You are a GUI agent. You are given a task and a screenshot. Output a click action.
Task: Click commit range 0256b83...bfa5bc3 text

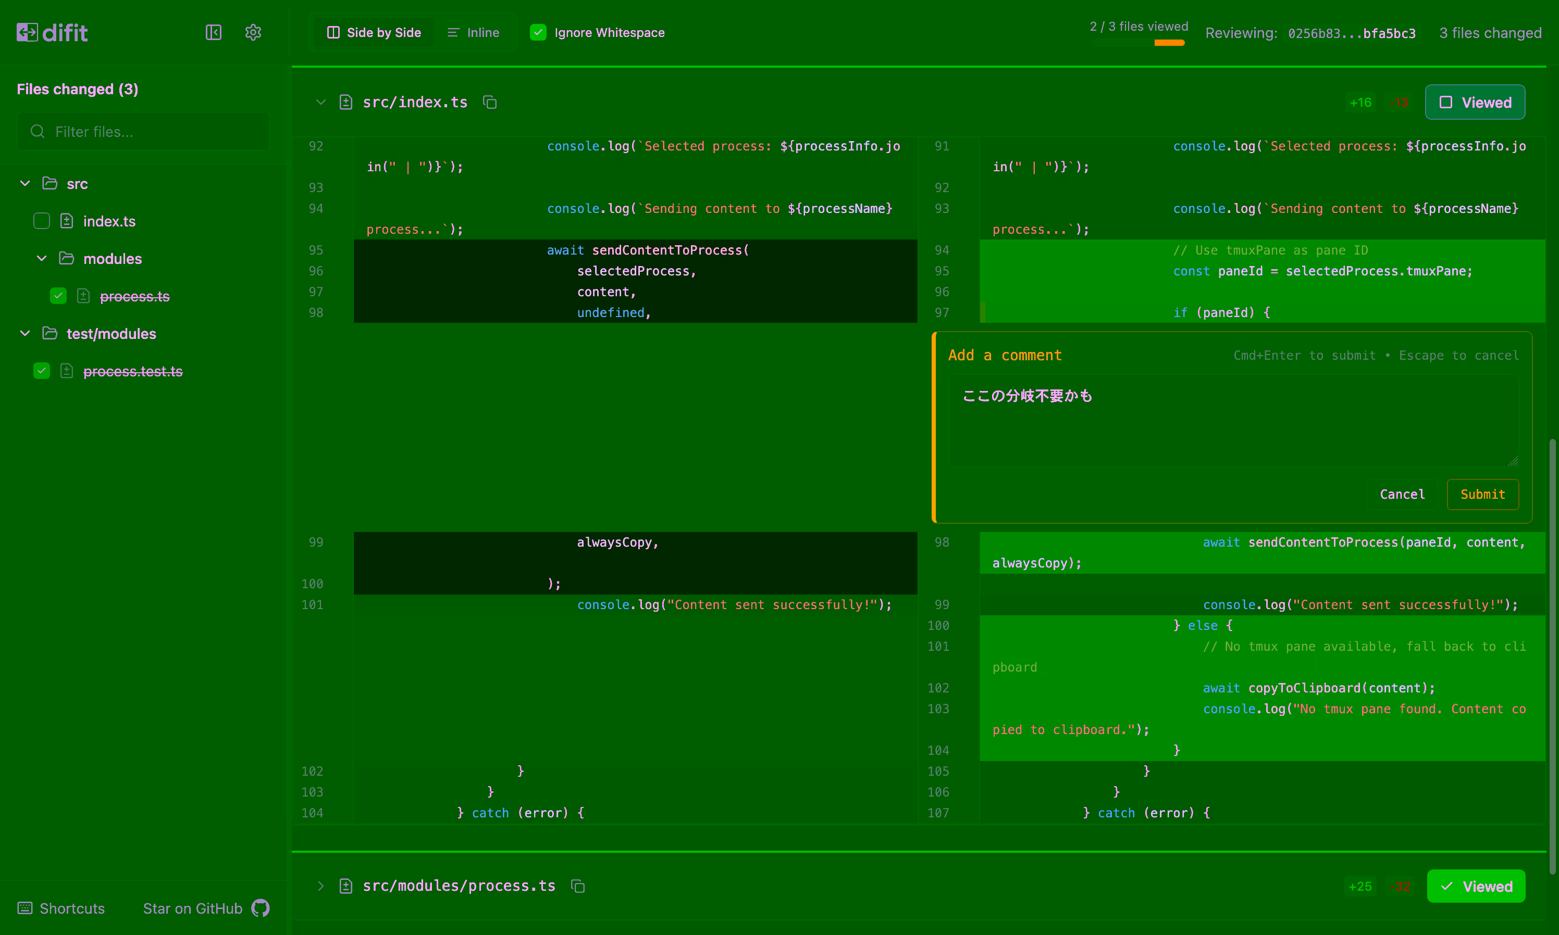pyautogui.click(x=1352, y=33)
